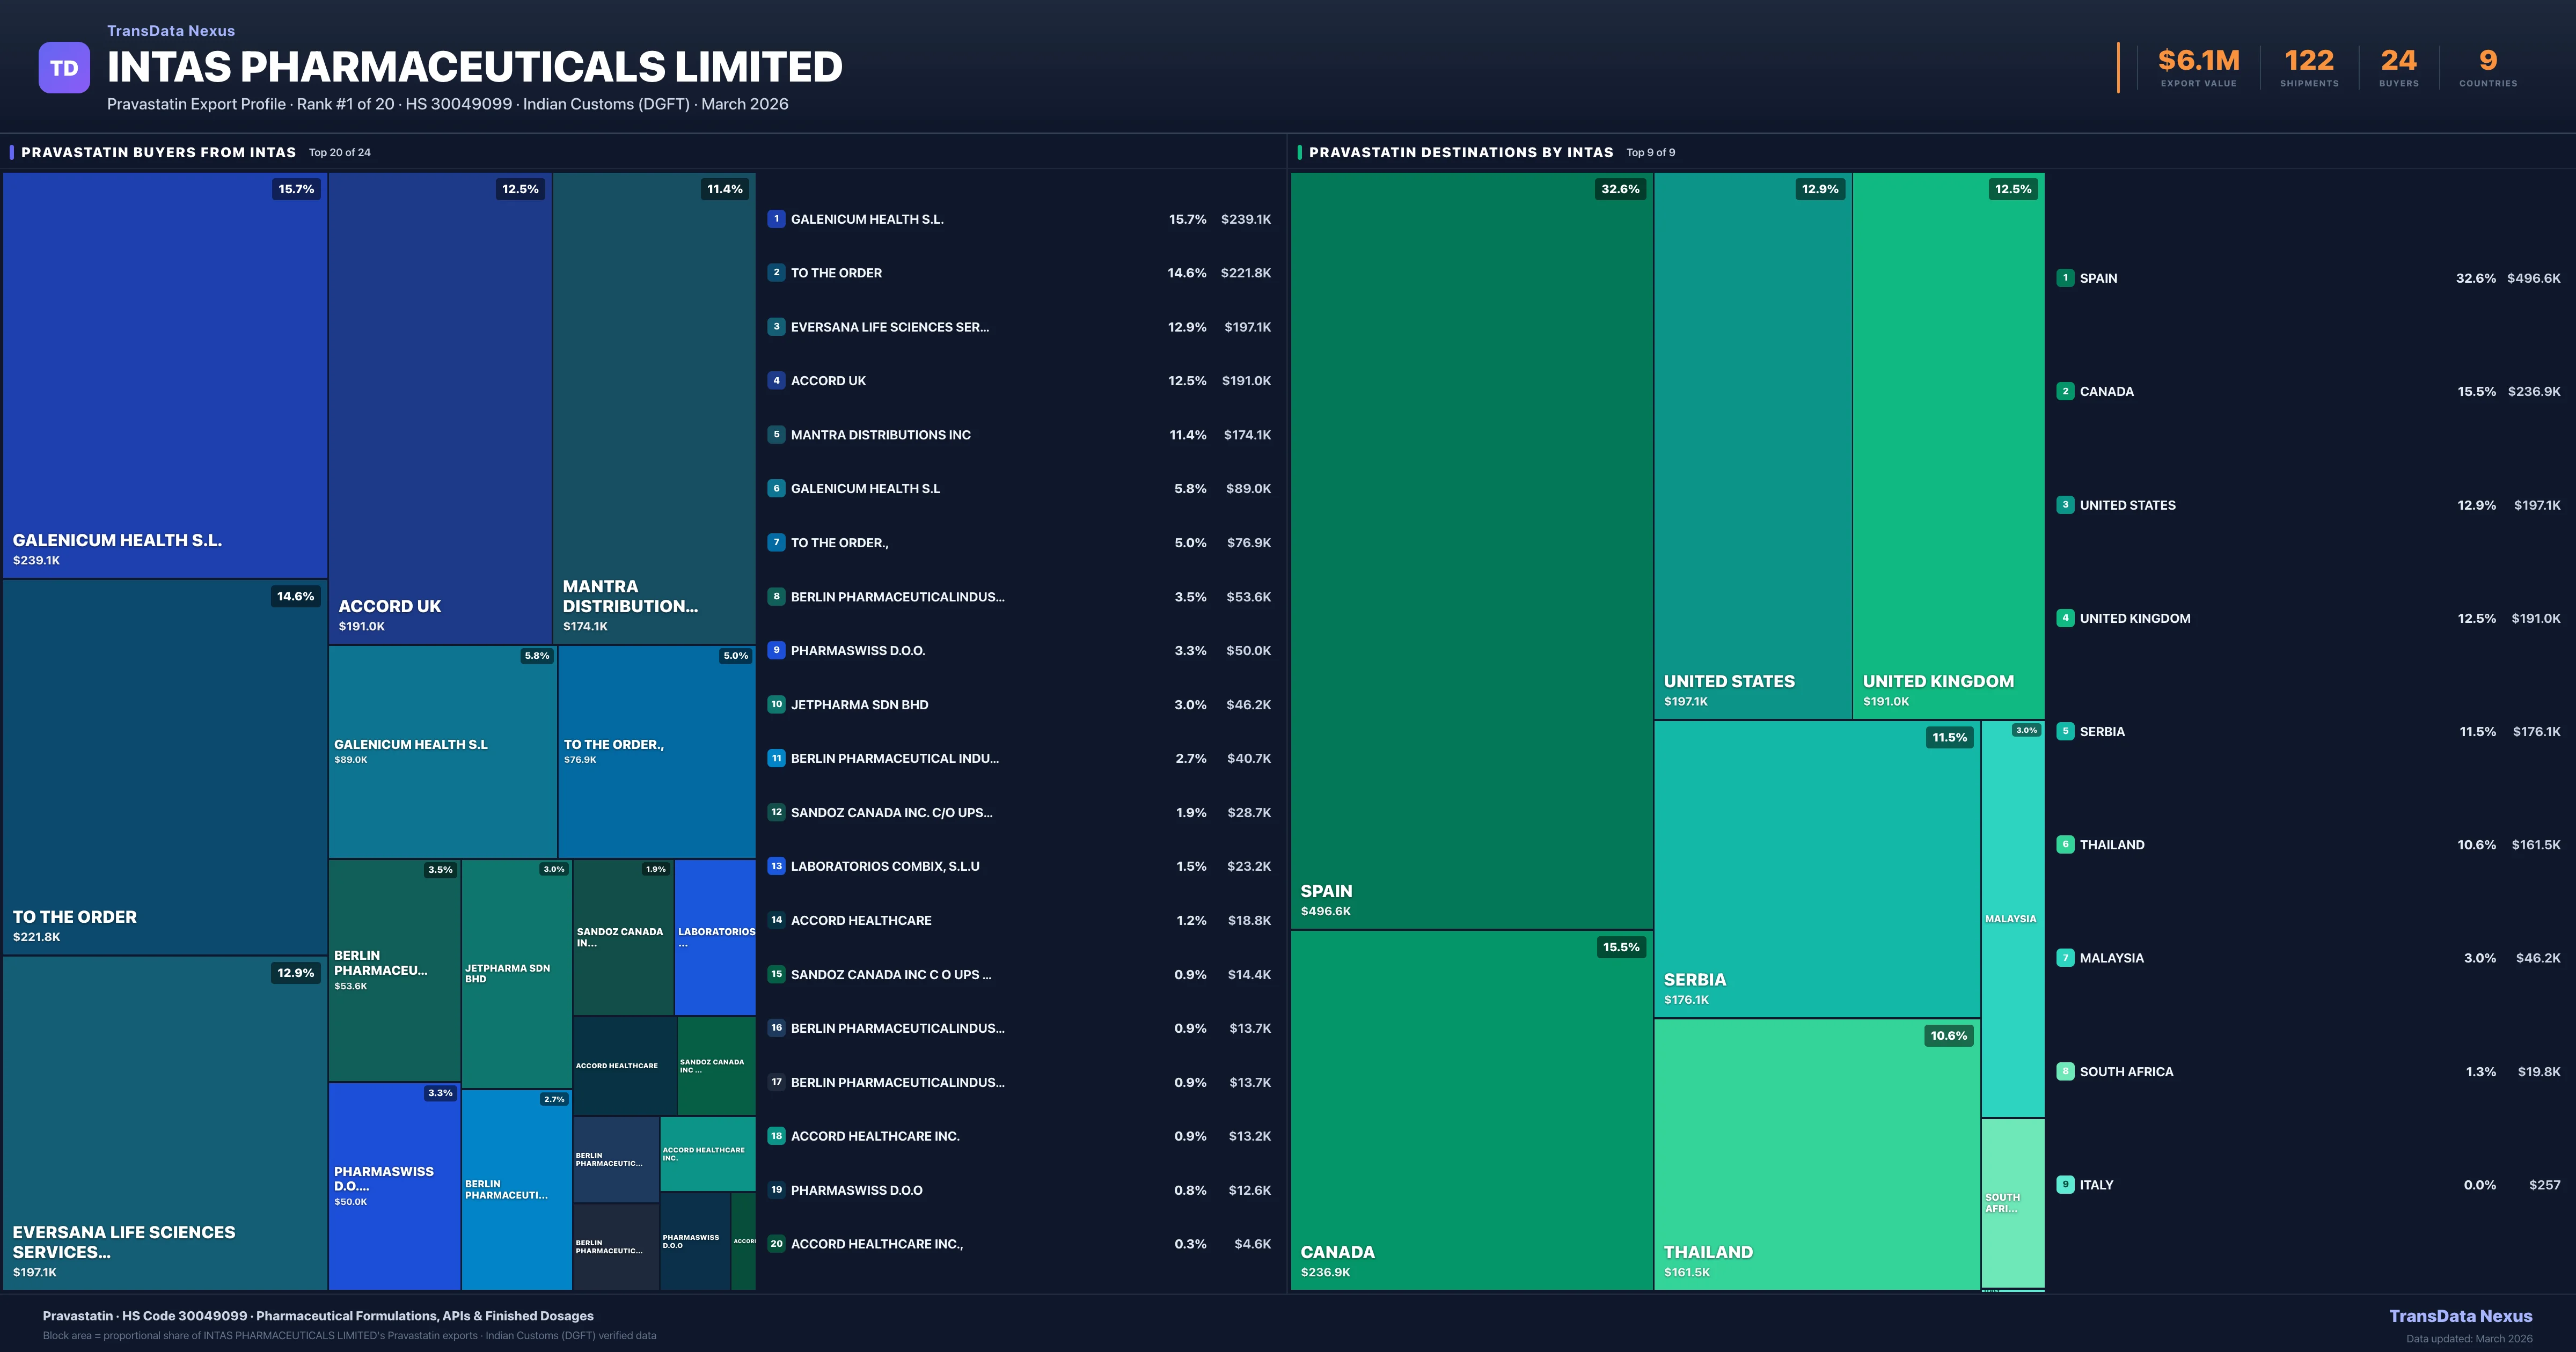
Task: Click the Accord UK treemap tile
Action: tap(440, 408)
